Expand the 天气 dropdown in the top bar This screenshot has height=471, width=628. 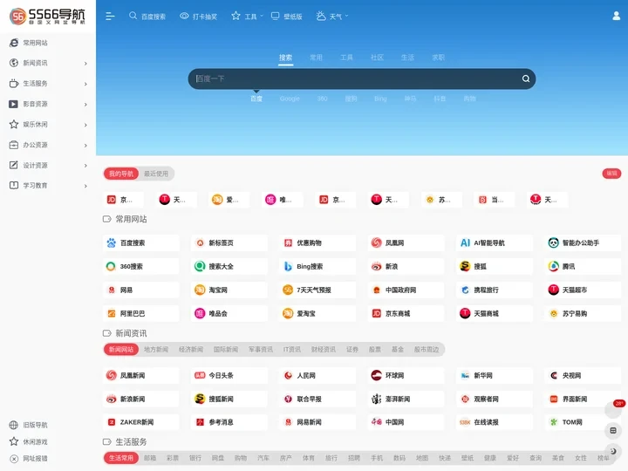click(x=332, y=16)
